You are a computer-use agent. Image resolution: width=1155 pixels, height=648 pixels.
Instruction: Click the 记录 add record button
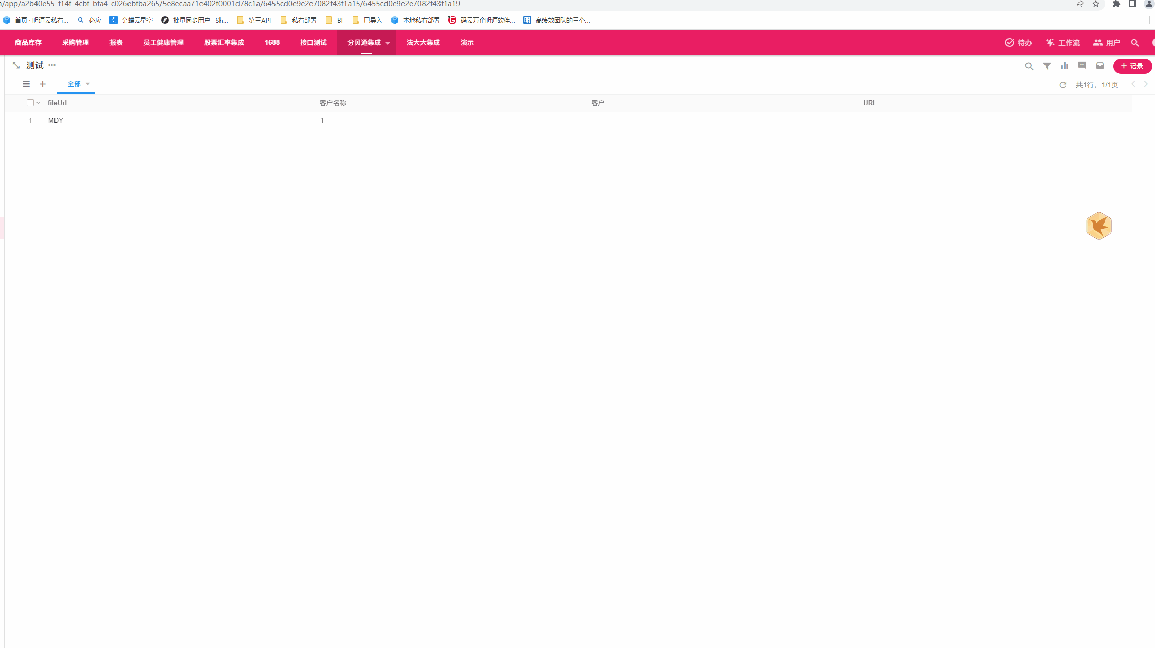1132,66
